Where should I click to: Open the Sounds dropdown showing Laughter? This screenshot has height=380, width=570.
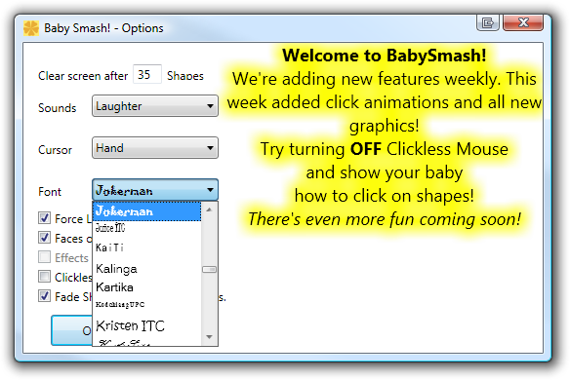[155, 106]
